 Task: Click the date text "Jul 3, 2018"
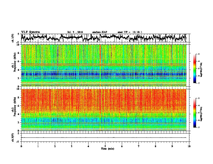coord(75,32)
